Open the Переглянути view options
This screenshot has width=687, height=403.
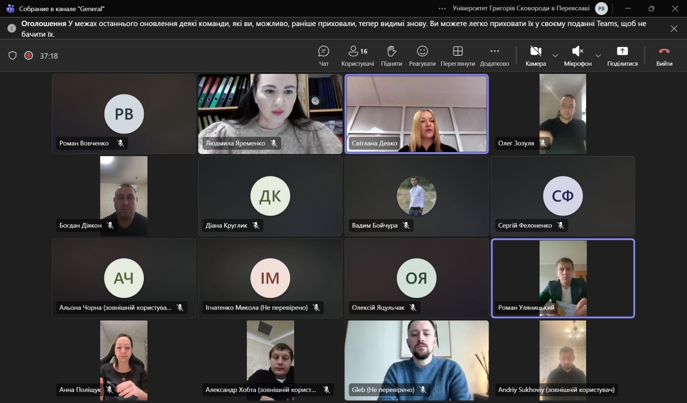[x=457, y=56]
